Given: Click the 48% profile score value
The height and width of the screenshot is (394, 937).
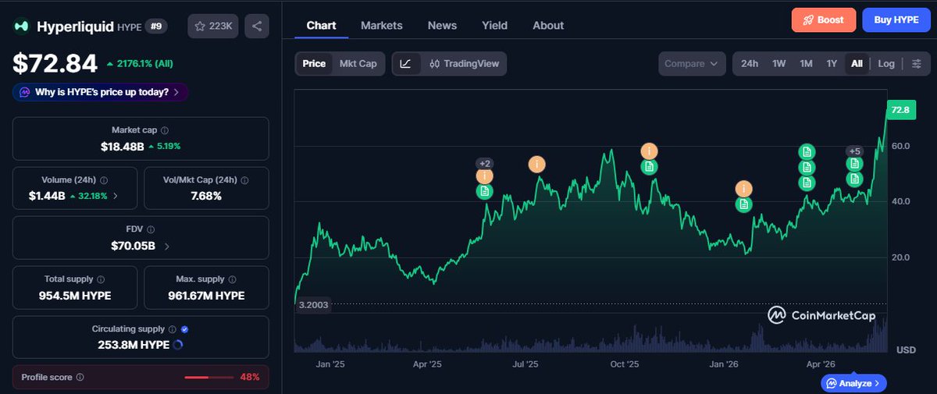Looking at the screenshot, I should point(250,378).
